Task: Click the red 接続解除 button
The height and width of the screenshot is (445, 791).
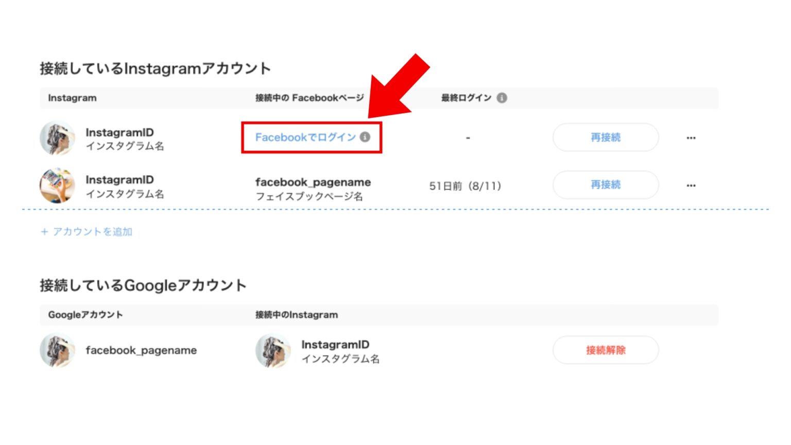Action: coord(606,350)
